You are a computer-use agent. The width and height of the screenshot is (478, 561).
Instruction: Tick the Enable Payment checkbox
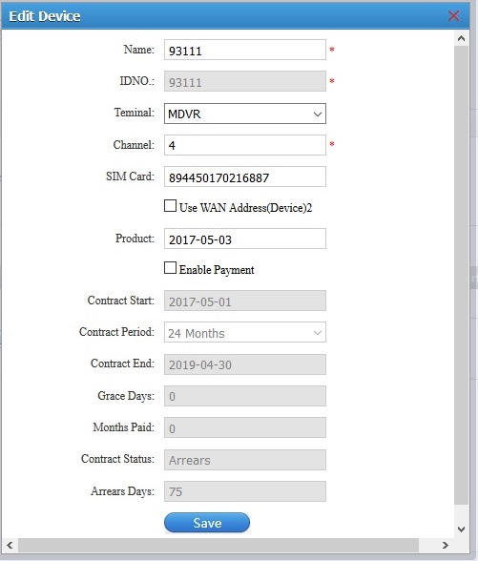170,268
